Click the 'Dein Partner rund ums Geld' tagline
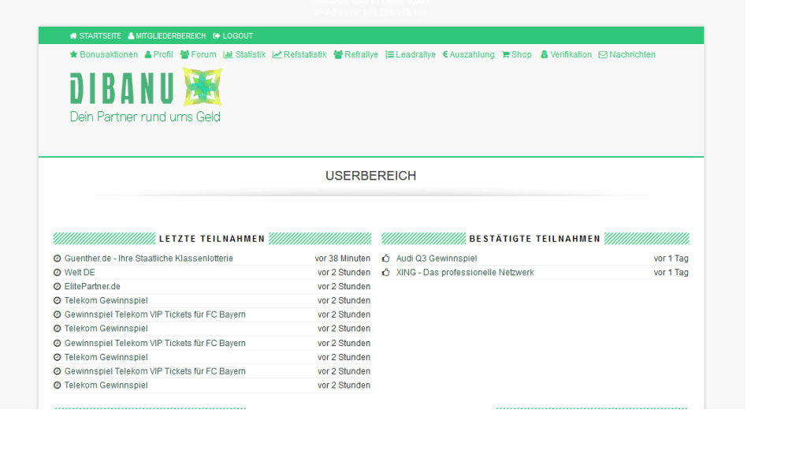Screen dimensions: 807x454 point(145,117)
